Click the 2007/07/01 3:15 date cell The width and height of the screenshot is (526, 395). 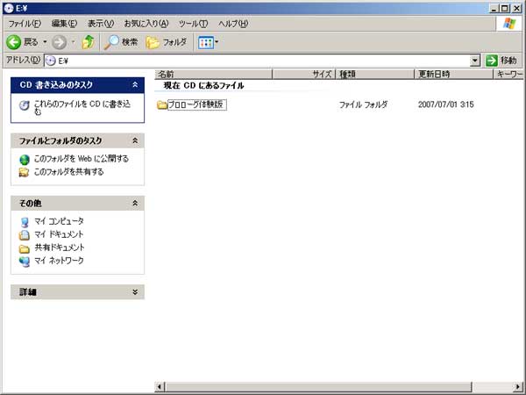[x=446, y=104]
